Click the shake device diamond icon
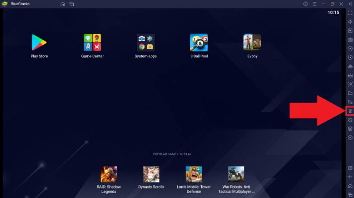This screenshot has width=354, height=198. coord(350,120)
